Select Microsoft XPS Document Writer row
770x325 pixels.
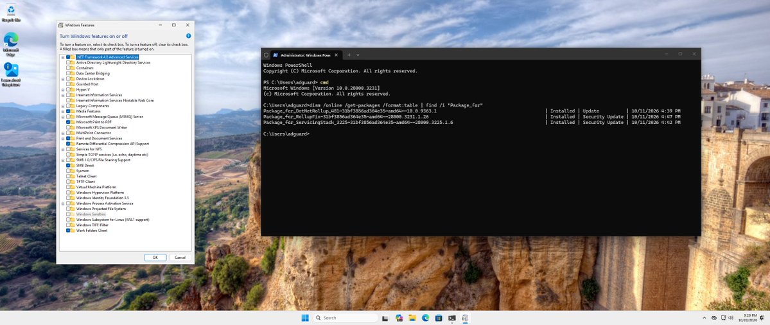(x=101, y=127)
